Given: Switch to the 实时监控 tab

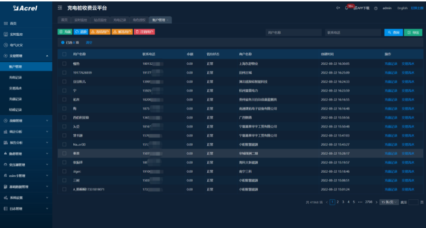Looking at the screenshot, I should [x=81, y=20].
